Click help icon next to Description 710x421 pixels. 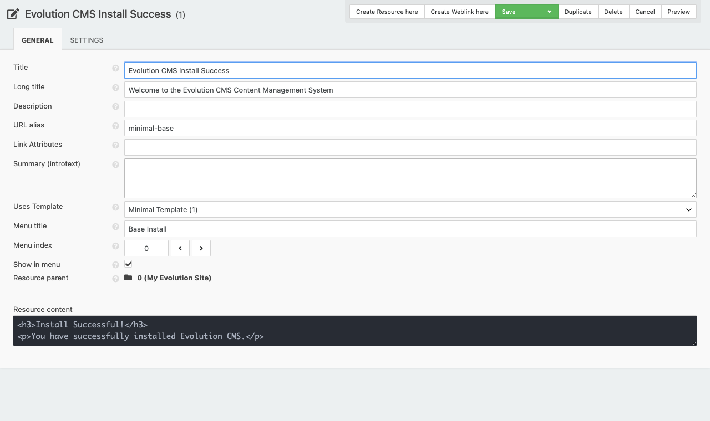(115, 107)
